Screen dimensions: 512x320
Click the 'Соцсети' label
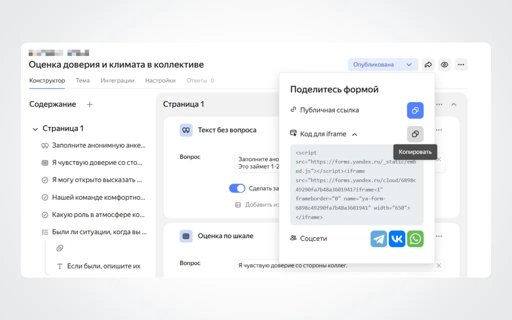coord(313,238)
